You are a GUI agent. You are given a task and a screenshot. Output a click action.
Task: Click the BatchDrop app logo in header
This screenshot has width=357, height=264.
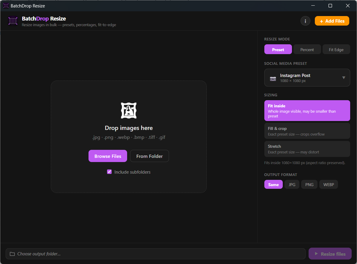13,21
